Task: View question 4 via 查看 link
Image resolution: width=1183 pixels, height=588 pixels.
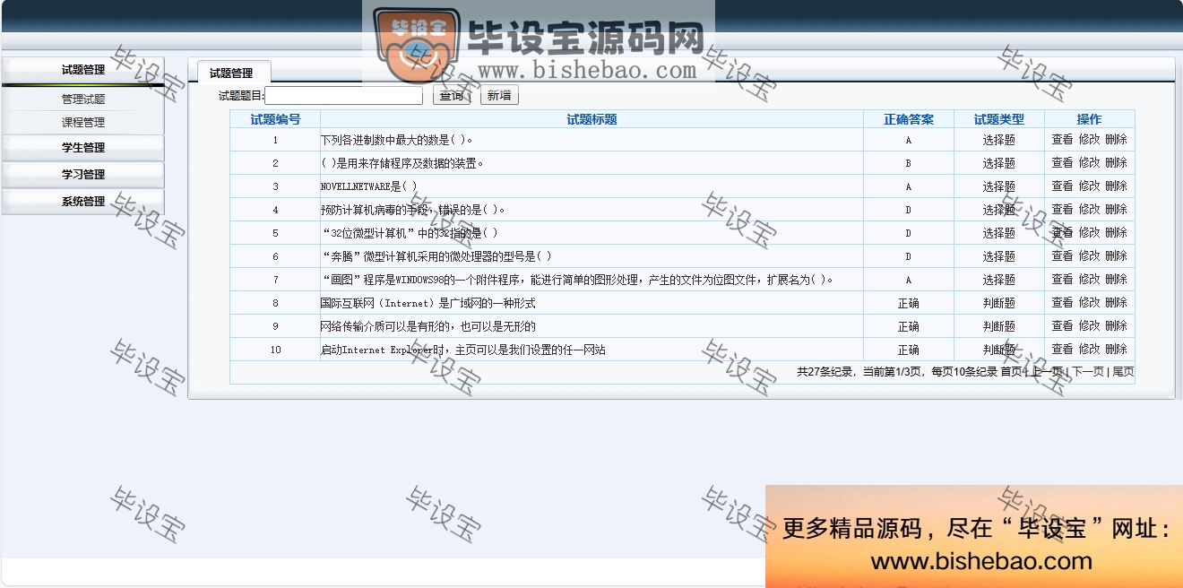Action: click(1062, 210)
